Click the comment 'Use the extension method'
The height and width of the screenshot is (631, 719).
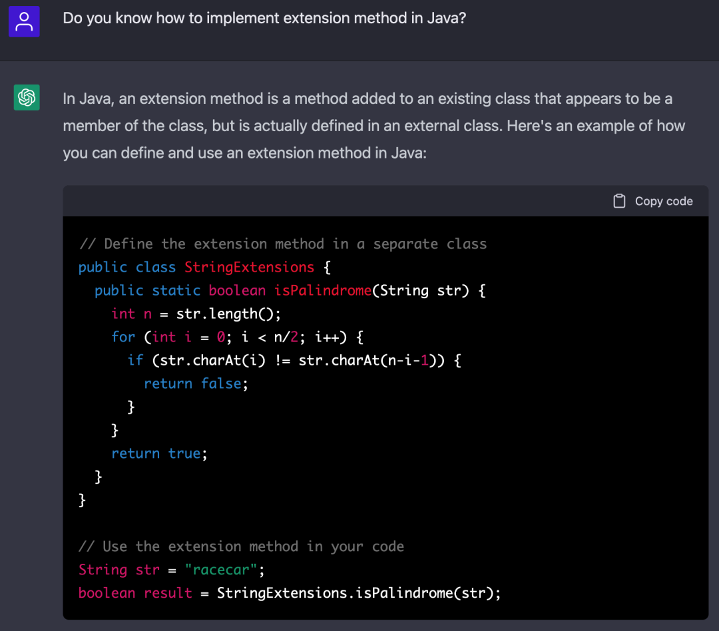(241, 546)
